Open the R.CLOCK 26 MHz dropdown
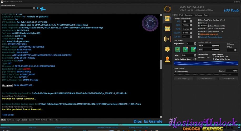 [191, 33]
